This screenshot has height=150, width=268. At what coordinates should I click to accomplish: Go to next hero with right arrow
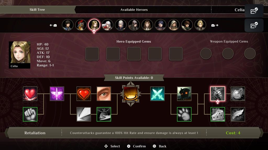coord(215,25)
